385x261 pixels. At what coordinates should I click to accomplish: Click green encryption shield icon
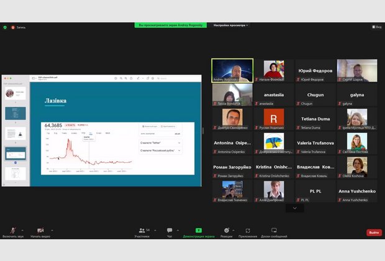[x=5, y=27]
